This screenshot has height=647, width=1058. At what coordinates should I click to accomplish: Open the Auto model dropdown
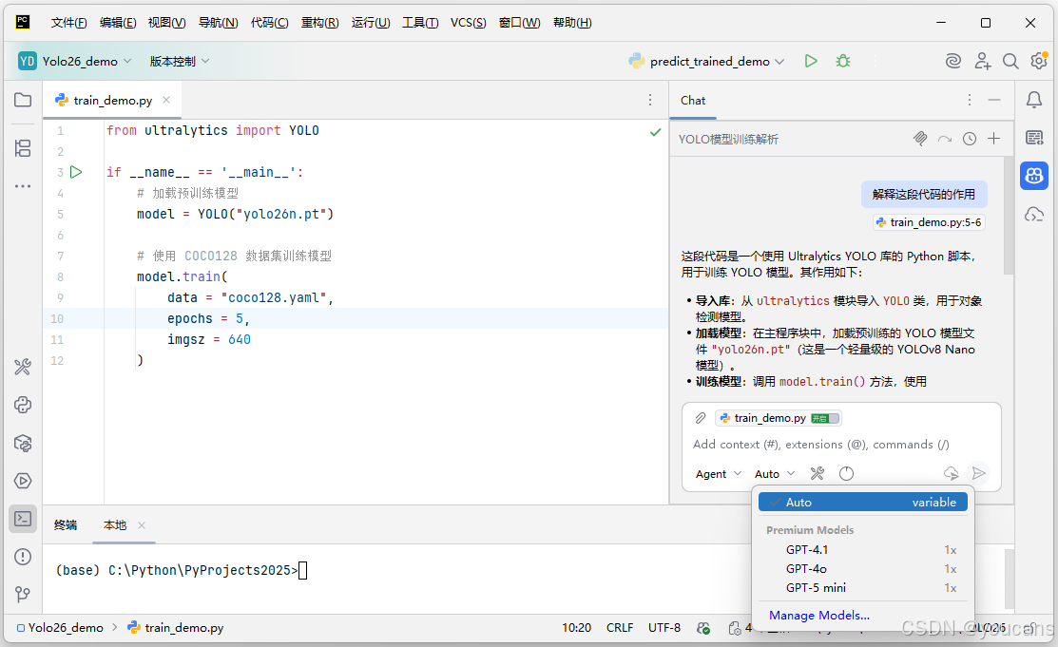tap(775, 474)
